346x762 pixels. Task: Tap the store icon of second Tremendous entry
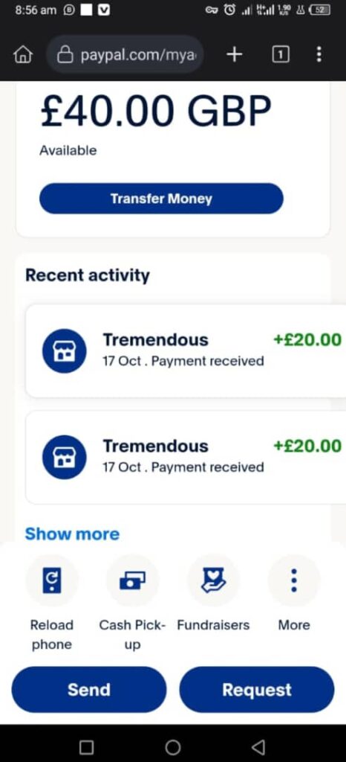coord(65,458)
